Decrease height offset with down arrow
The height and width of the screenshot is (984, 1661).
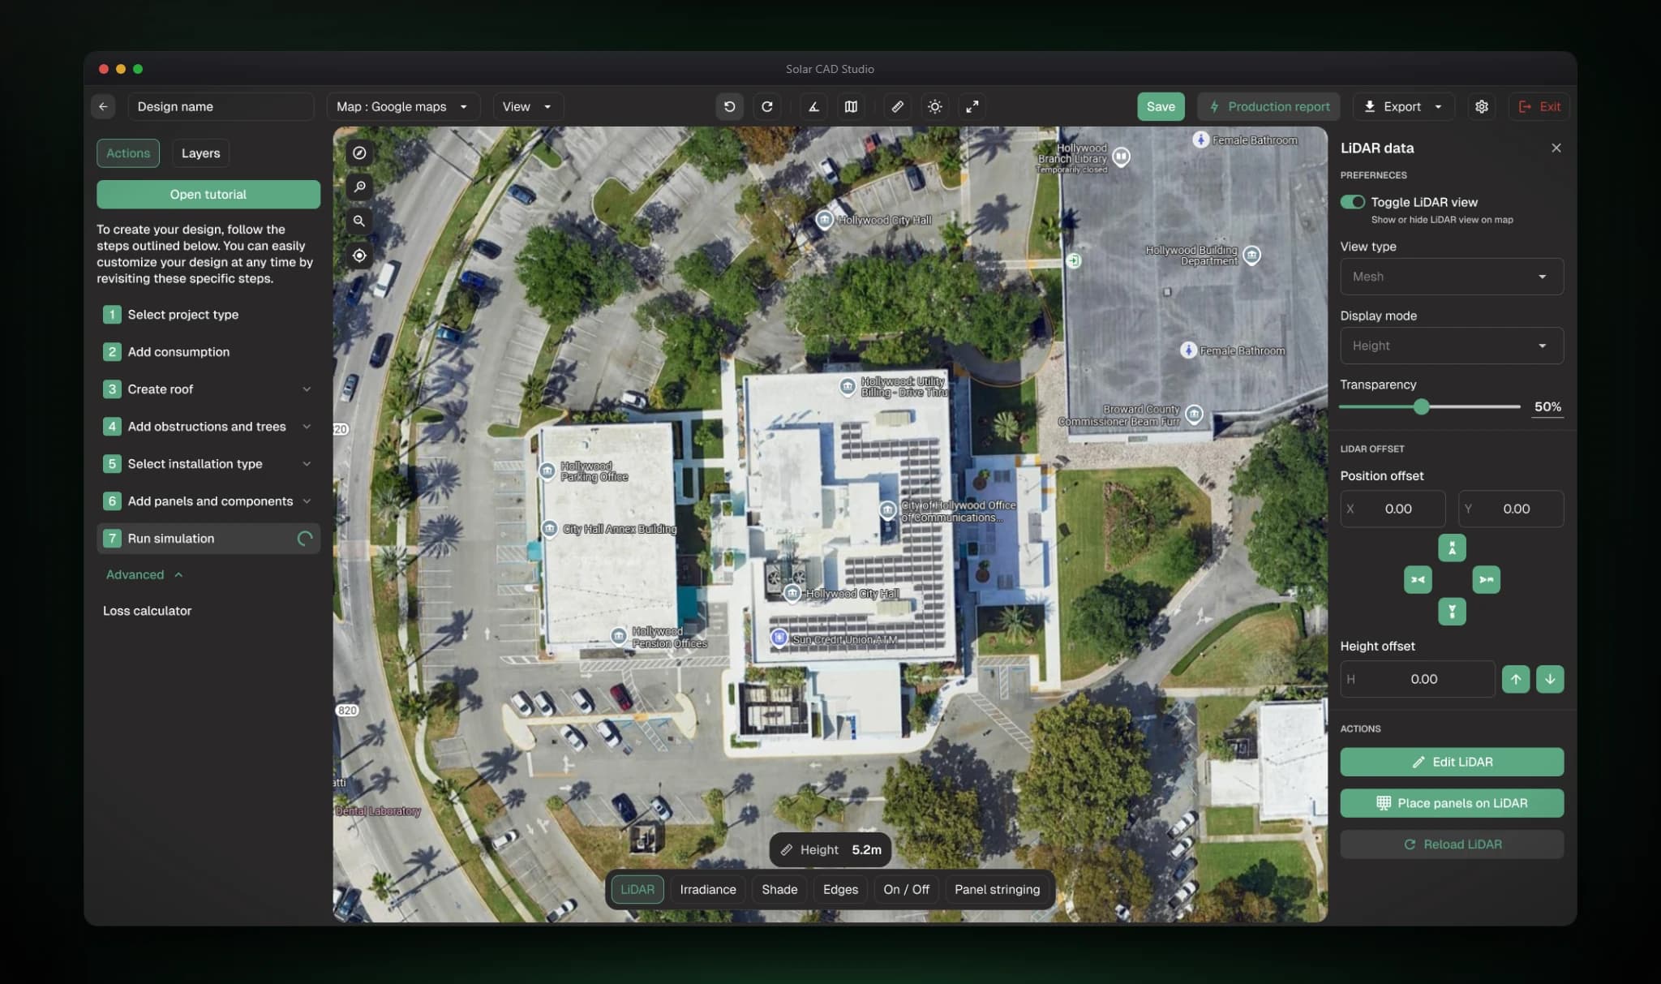(1550, 679)
